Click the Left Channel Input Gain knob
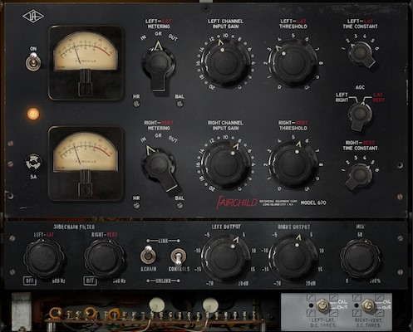This screenshot has width=413, height=332. pyautogui.click(x=225, y=63)
